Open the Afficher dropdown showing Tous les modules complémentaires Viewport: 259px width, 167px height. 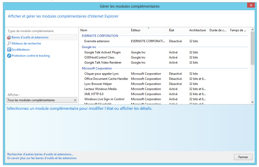click(x=42, y=100)
